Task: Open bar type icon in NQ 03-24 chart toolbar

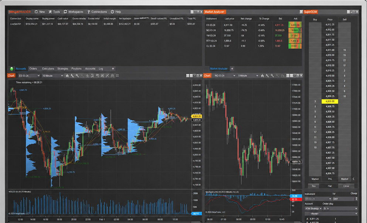Action: (x=262, y=76)
